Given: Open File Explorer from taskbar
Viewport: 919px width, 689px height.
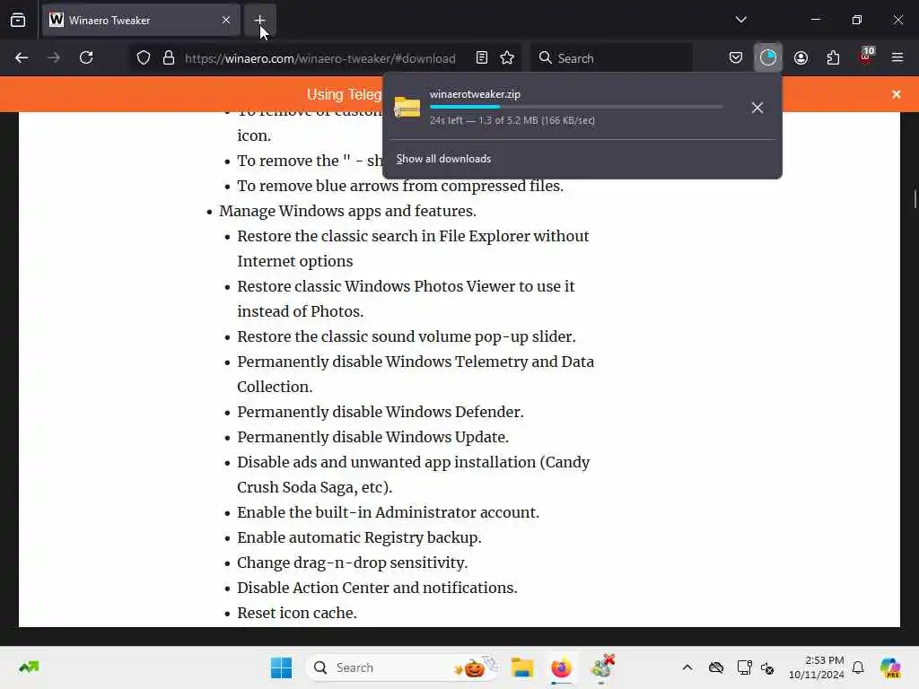Looking at the screenshot, I should [x=521, y=667].
